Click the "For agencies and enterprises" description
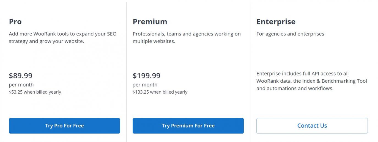 coord(290,34)
